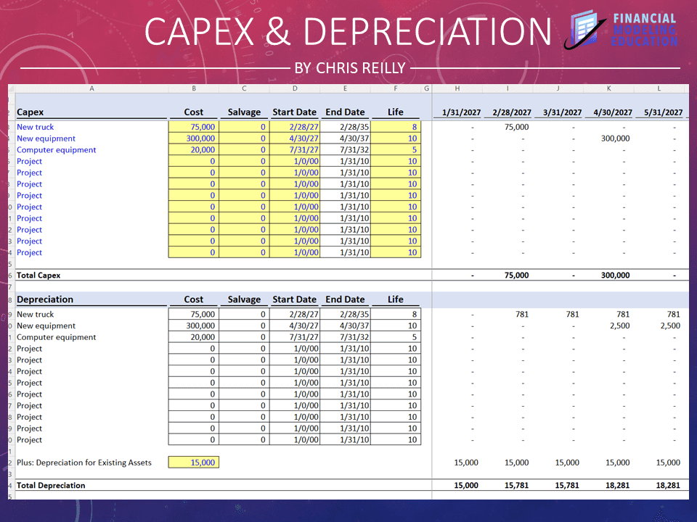Click the 3/31/2027 date column heading
Image resolution: width=697 pixels, height=522 pixels.
click(562, 113)
